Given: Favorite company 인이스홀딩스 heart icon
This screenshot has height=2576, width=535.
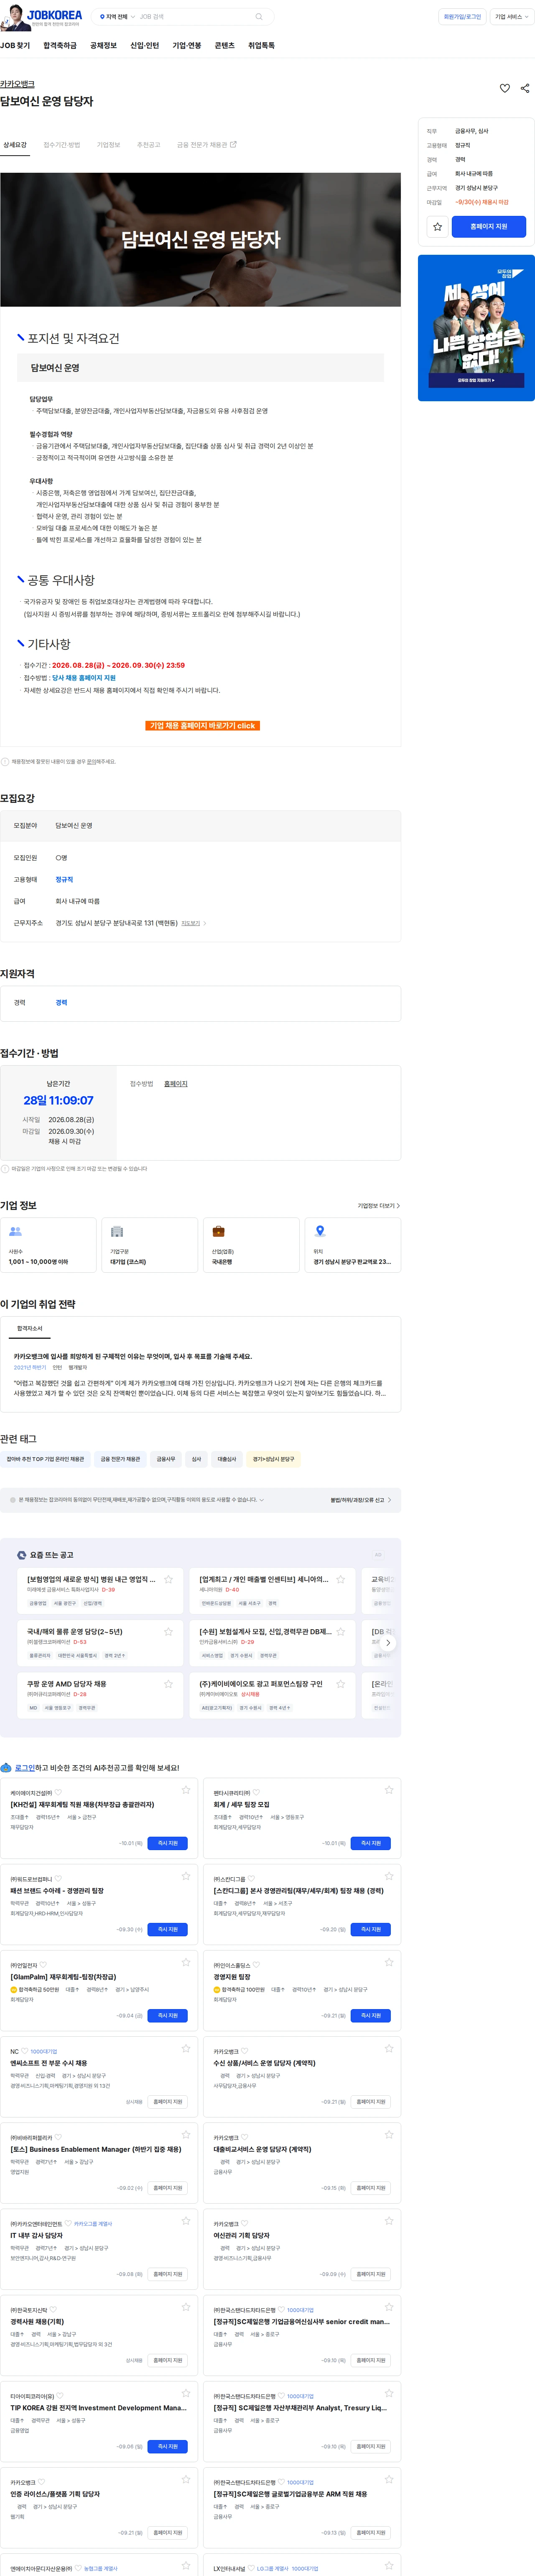Looking at the screenshot, I should pos(257,1965).
